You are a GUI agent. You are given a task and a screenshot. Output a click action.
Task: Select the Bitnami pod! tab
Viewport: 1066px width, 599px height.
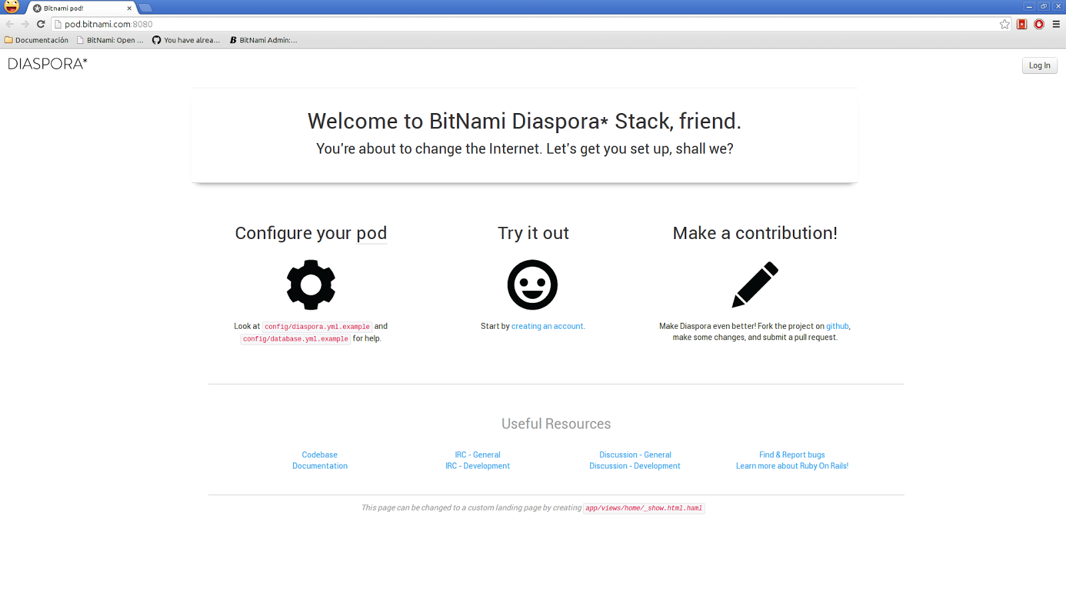(81, 8)
